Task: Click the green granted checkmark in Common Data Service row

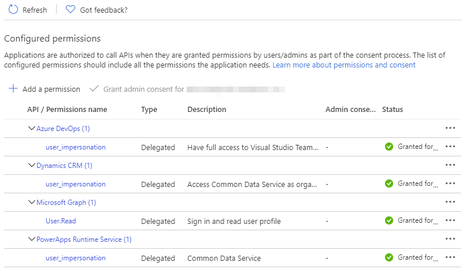Action: [x=389, y=257]
